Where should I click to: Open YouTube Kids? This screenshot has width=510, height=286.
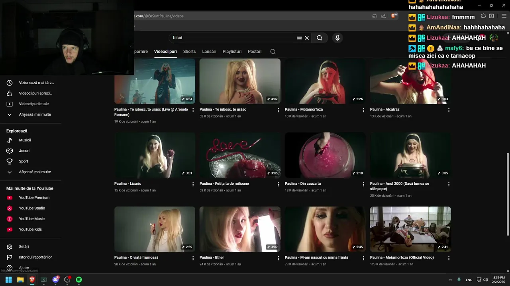[30, 229]
